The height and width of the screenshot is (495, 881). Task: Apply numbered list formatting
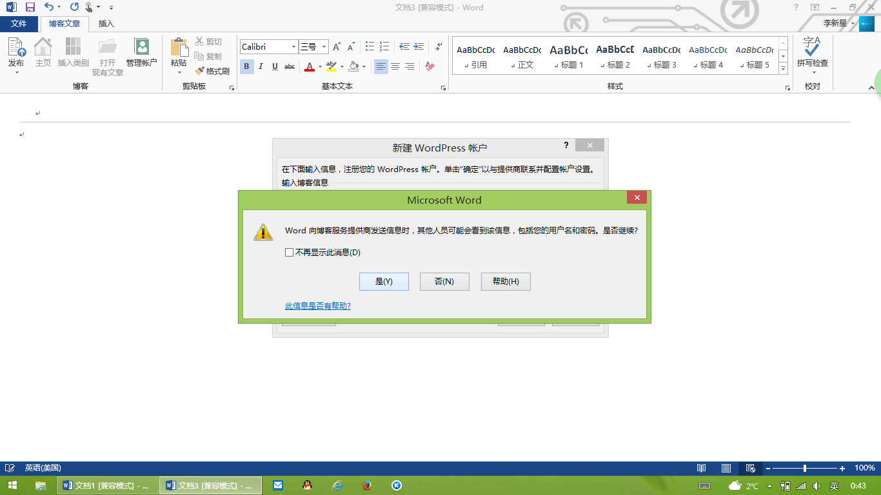click(x=384, y=46)
